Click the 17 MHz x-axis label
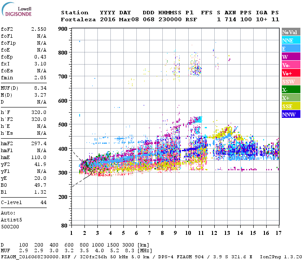 (x=278, y=233)
